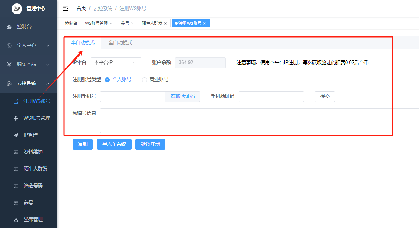This screenshot has height=228, width=419.
Task: Click the WS账号管理 move icon
Action: pos(16,118)
